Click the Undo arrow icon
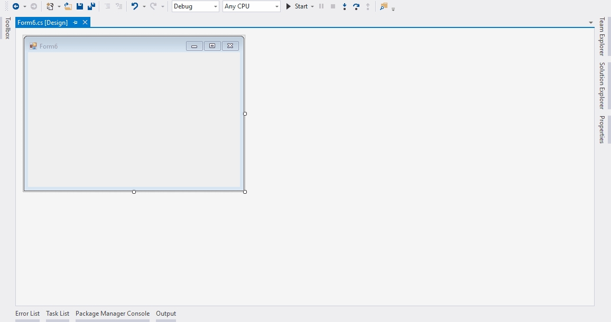Viewport: 611px width, 322px height. click(x=135, y=6)
